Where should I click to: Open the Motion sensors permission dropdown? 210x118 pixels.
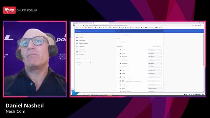(155, 60)
